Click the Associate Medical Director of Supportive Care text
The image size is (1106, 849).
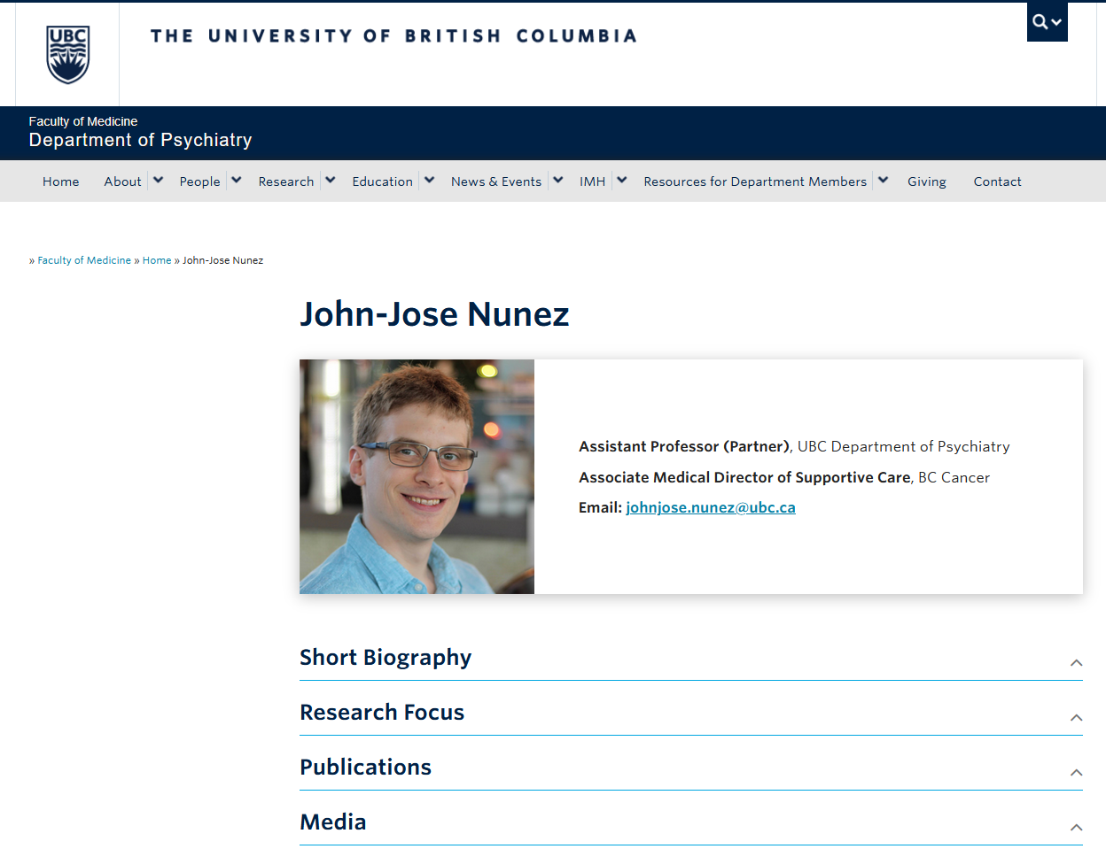[744, 477]
